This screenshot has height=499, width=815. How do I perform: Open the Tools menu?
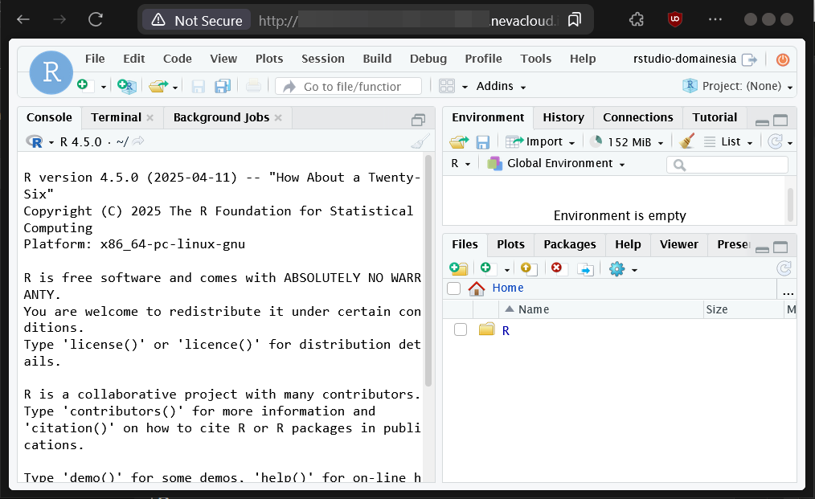(535, 59)
